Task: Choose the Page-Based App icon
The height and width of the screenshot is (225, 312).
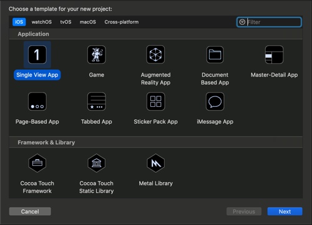Action: coord(37,101)
